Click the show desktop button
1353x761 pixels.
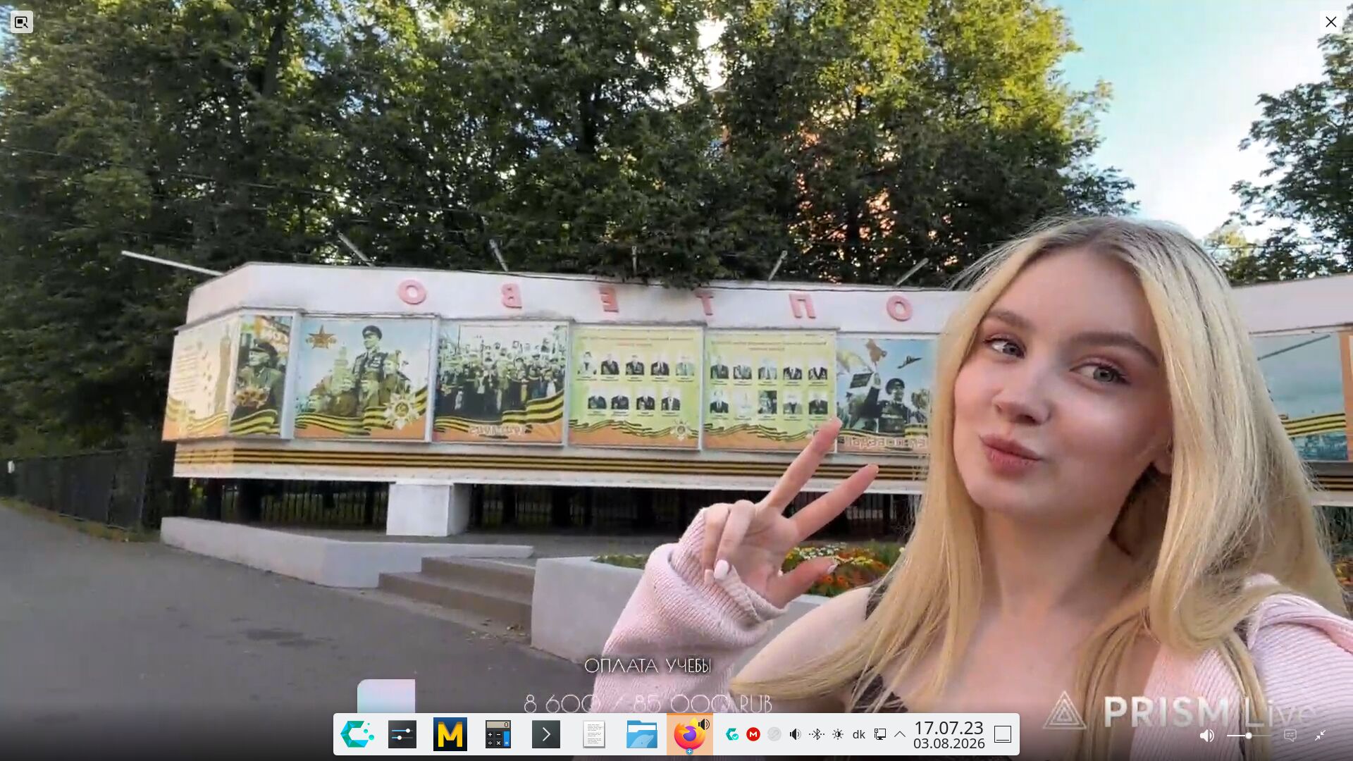[x=1003, y=734]
